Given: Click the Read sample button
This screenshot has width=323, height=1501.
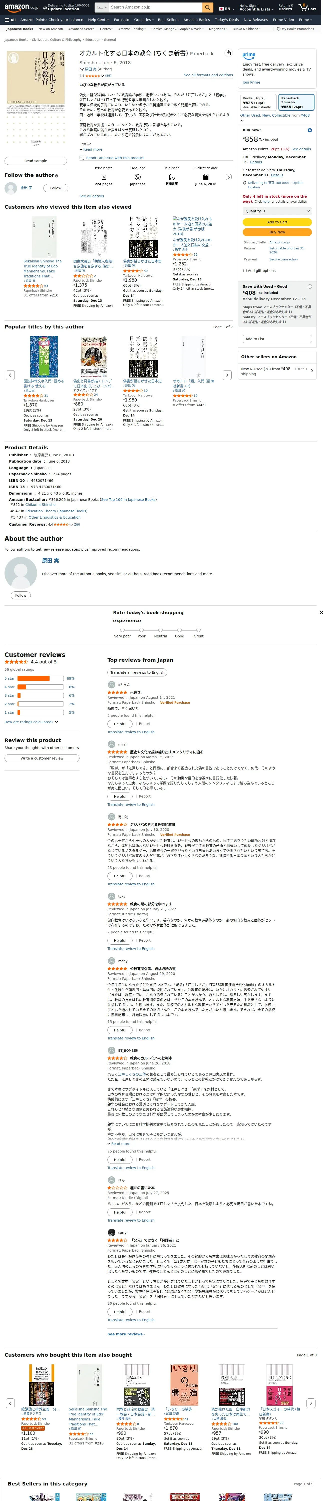Looking at the screenshot, I should coord(36,160).
